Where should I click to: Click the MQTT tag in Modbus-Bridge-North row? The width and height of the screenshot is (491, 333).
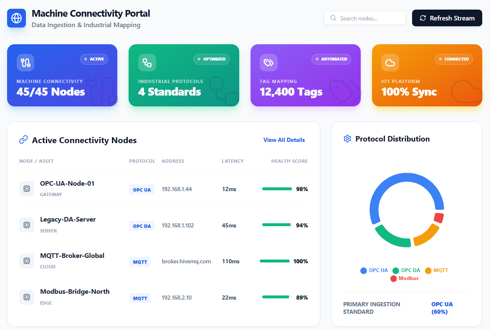pyautogui.click(x=140, y=298)
